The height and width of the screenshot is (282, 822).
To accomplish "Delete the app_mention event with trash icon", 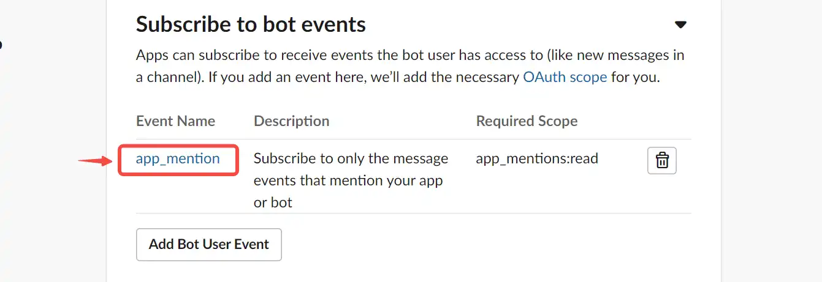I will 662,160.
